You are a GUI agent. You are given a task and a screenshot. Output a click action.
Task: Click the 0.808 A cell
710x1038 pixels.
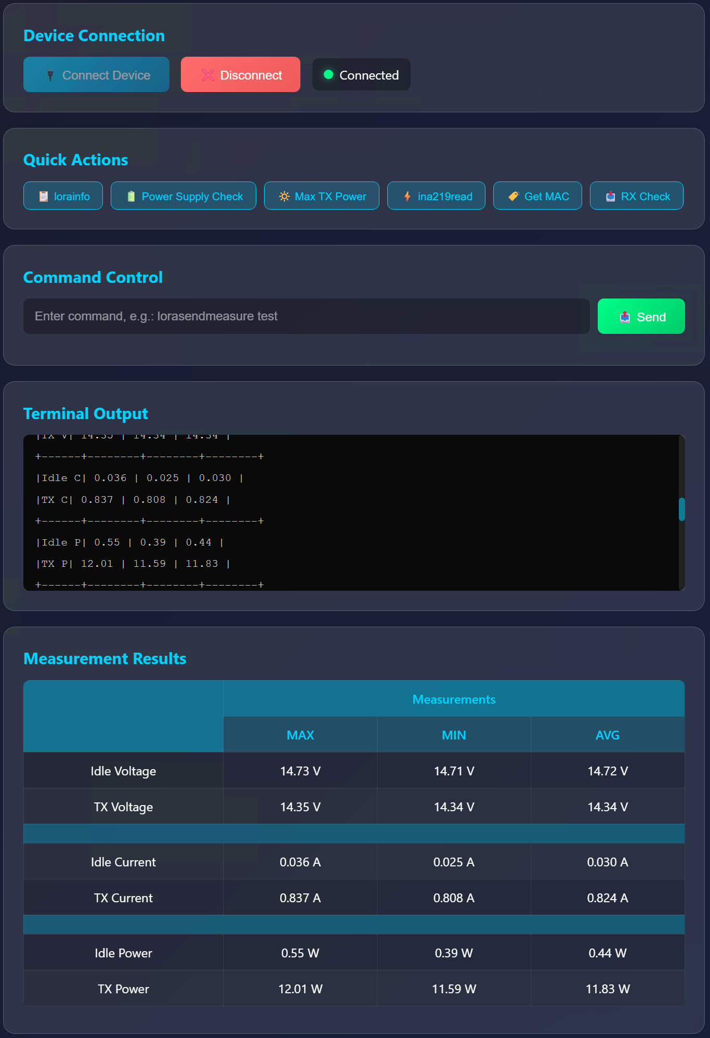pyautogui.click(x=454, y=898)
